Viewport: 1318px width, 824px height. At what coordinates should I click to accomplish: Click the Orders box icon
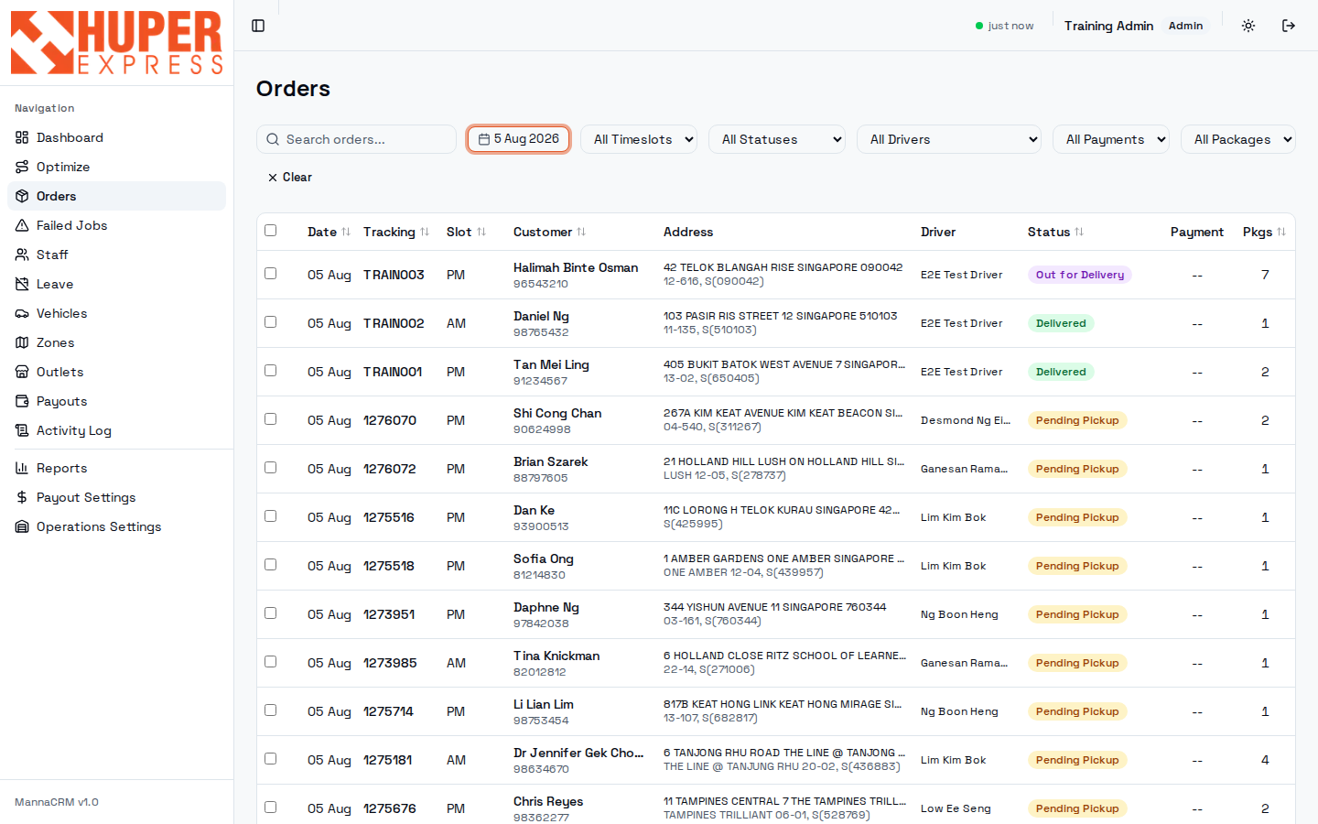(x=22, y=196)
